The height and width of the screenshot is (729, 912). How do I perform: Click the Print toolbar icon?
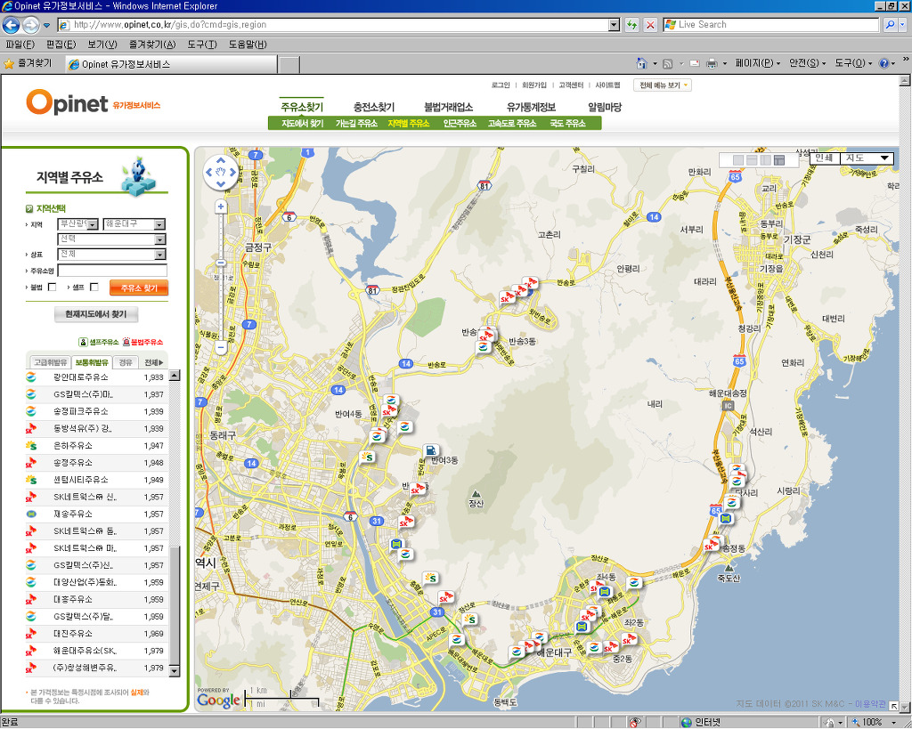point(712,63)
